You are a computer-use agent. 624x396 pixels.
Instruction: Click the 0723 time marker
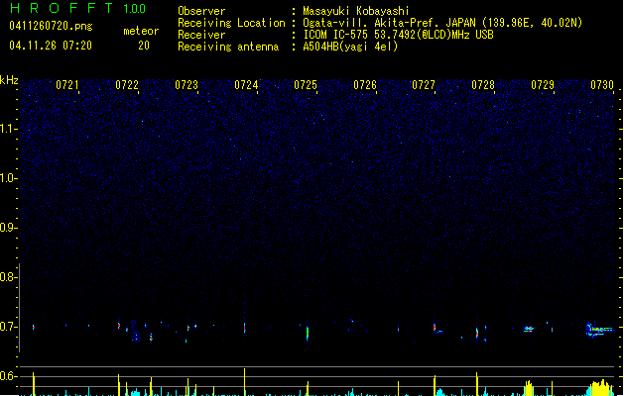pyautogui.click(x=187, y=85)
